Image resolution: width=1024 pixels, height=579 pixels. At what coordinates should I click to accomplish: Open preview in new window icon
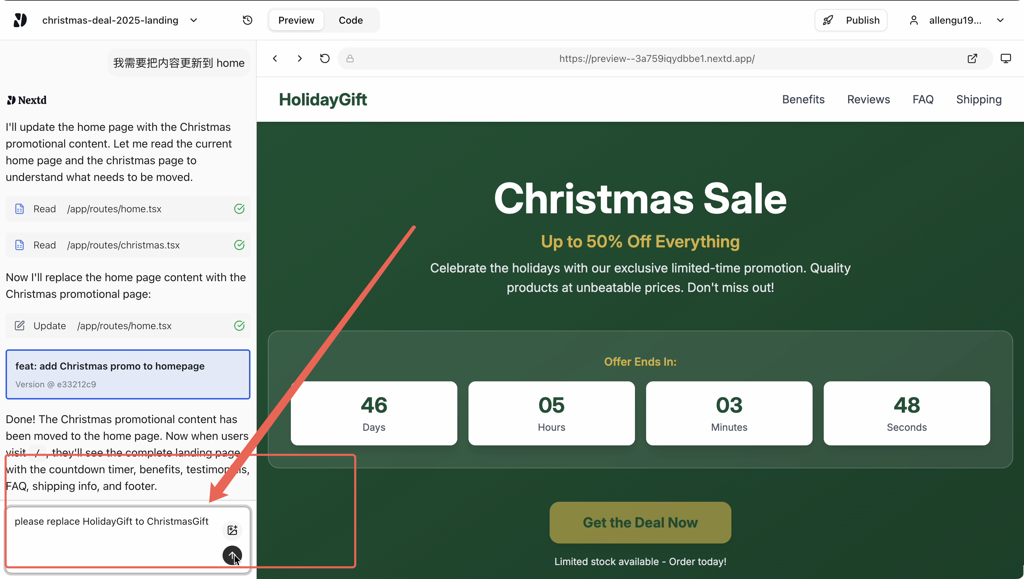click(x=972, y=58)
